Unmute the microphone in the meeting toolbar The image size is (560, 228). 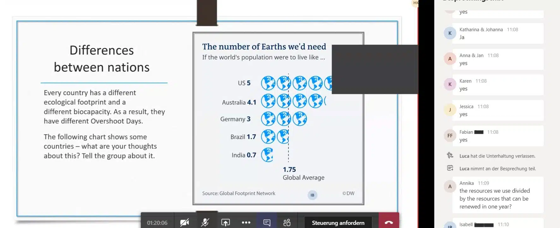click(x=205, y=223)
